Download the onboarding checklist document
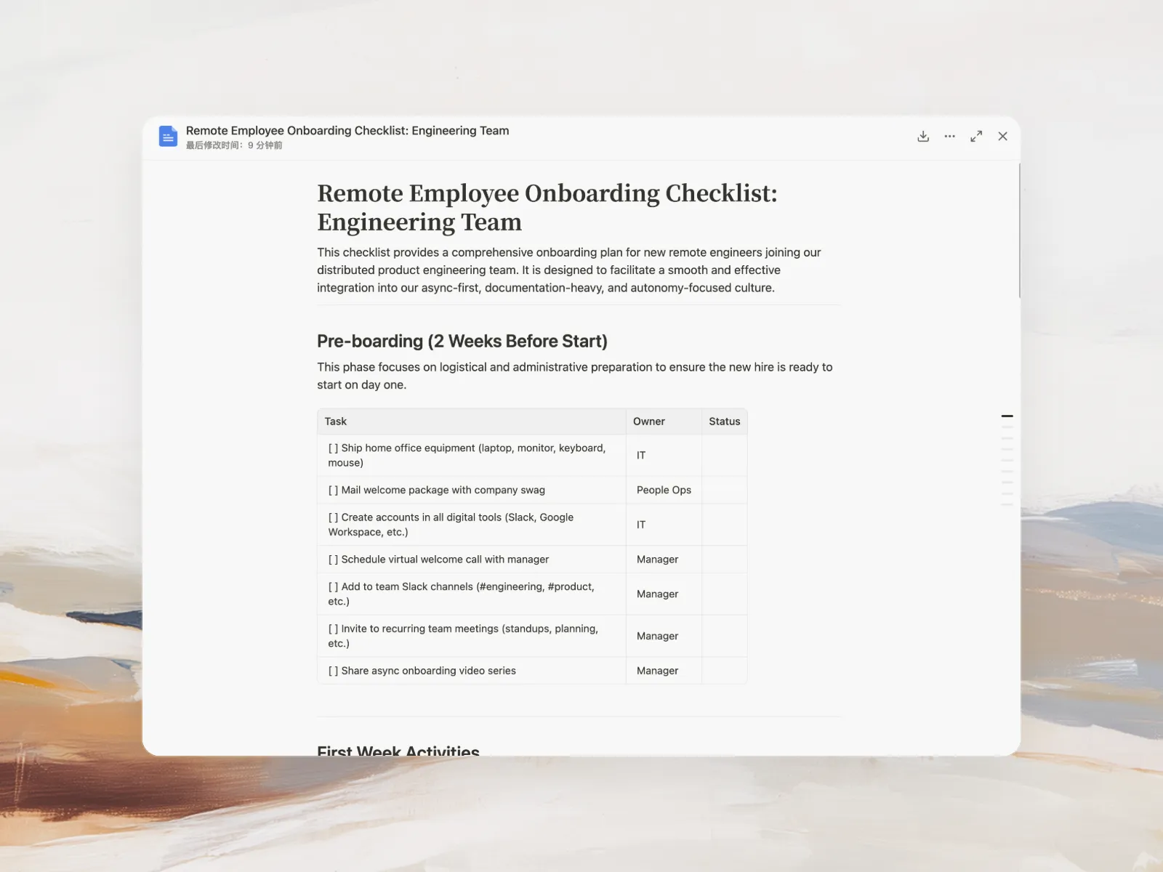The image size is (1163, 872). point(923,137)
